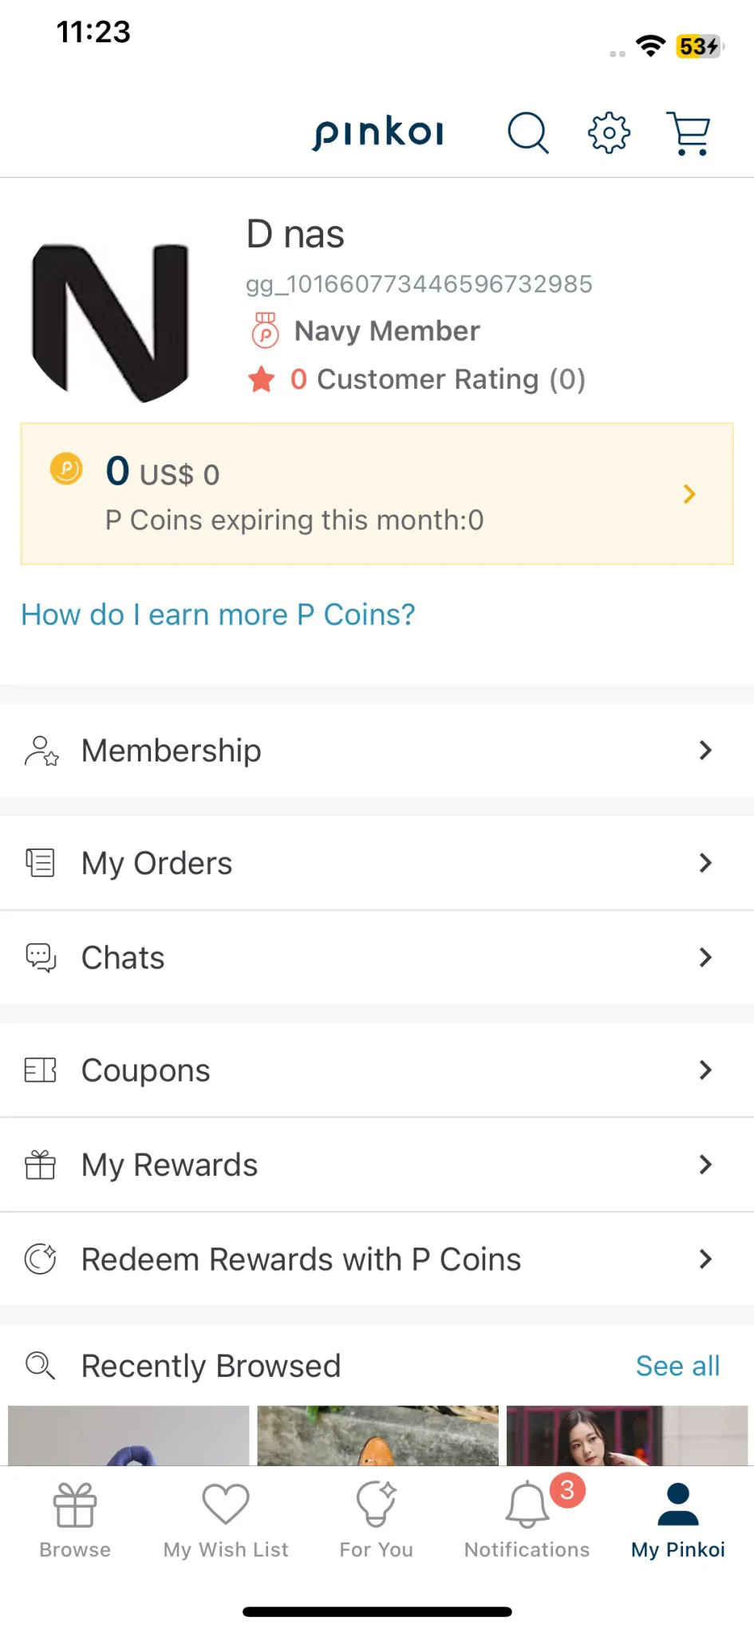The image size is (754, 1633).
Task: Tap the gold P Coin icon
Action: point(66,469)
